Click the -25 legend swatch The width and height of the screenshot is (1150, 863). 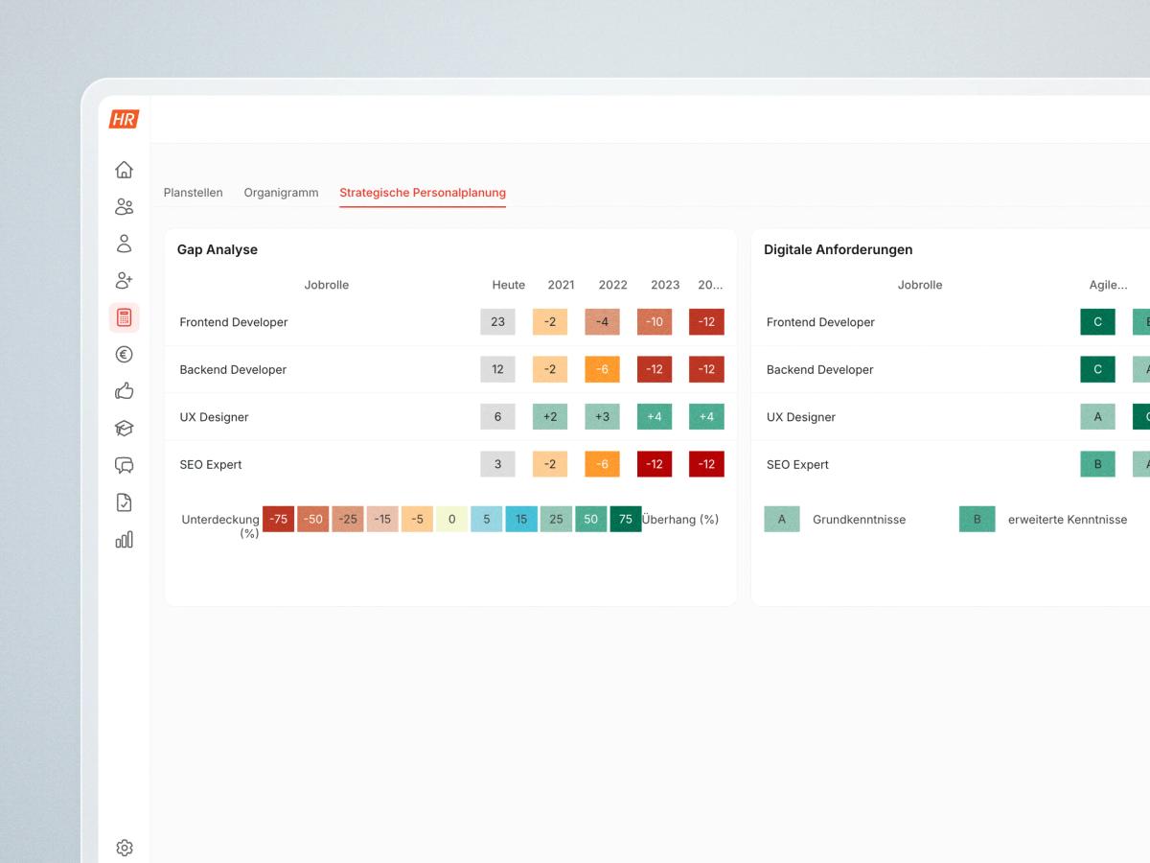348,519
